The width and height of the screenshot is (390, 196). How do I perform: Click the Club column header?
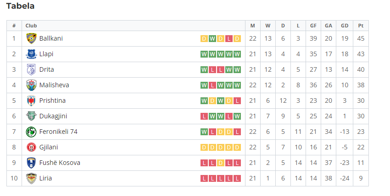click(31, 26)
